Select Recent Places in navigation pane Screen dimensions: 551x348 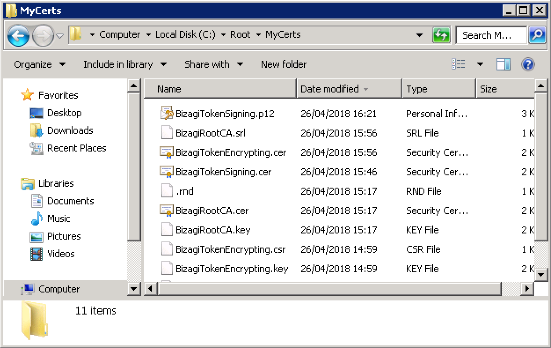coord(77,148)
